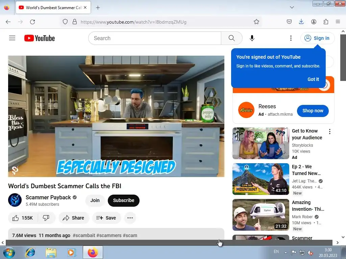The height and width of the screenshot is (259, 346).
Task: Click the #scambait hashtag
Action: [84, 235]
